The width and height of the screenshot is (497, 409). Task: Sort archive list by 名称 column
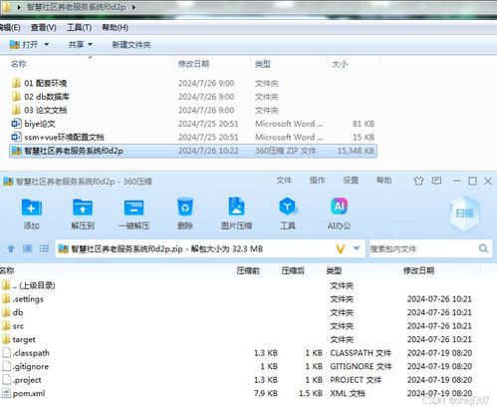(7, 270)
